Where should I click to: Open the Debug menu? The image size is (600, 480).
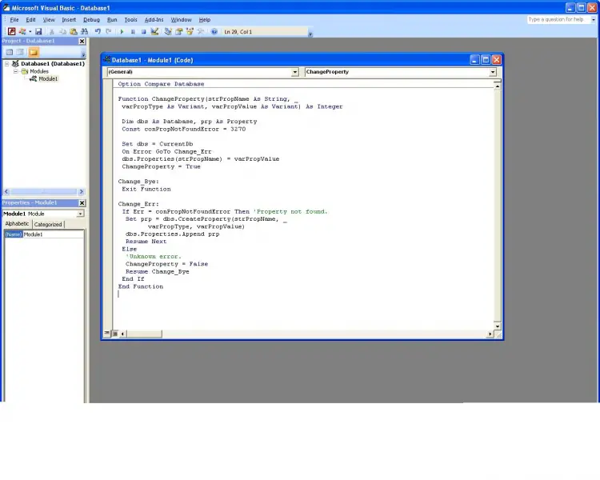tap(91, 19)
